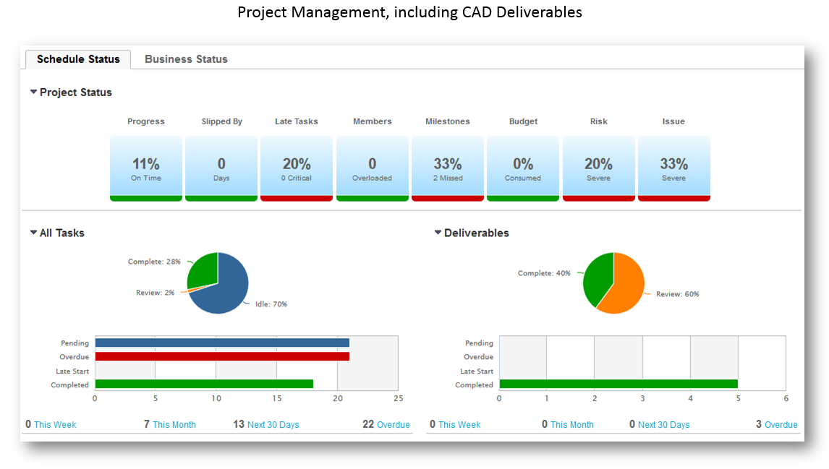Open All Tasks 'Next 30 Days' link
Screen dimensions: 829x469
tap(273, 425)
